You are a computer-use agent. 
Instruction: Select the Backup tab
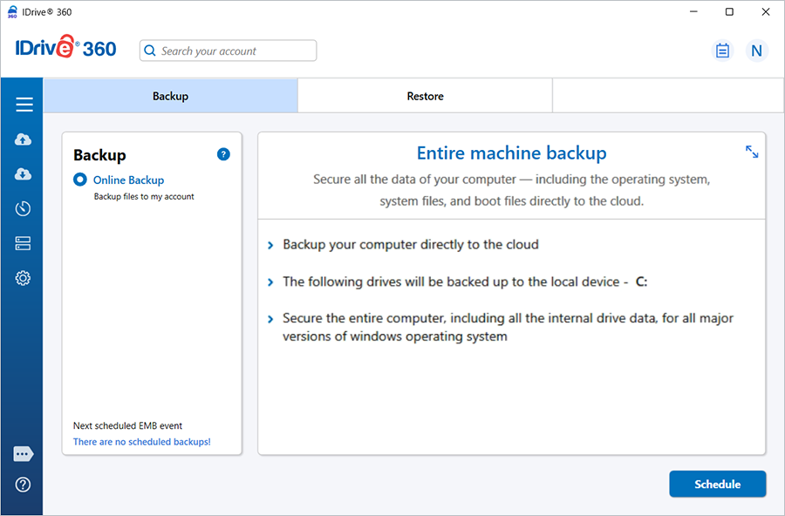pyautogui.click(x=170, y=96)
